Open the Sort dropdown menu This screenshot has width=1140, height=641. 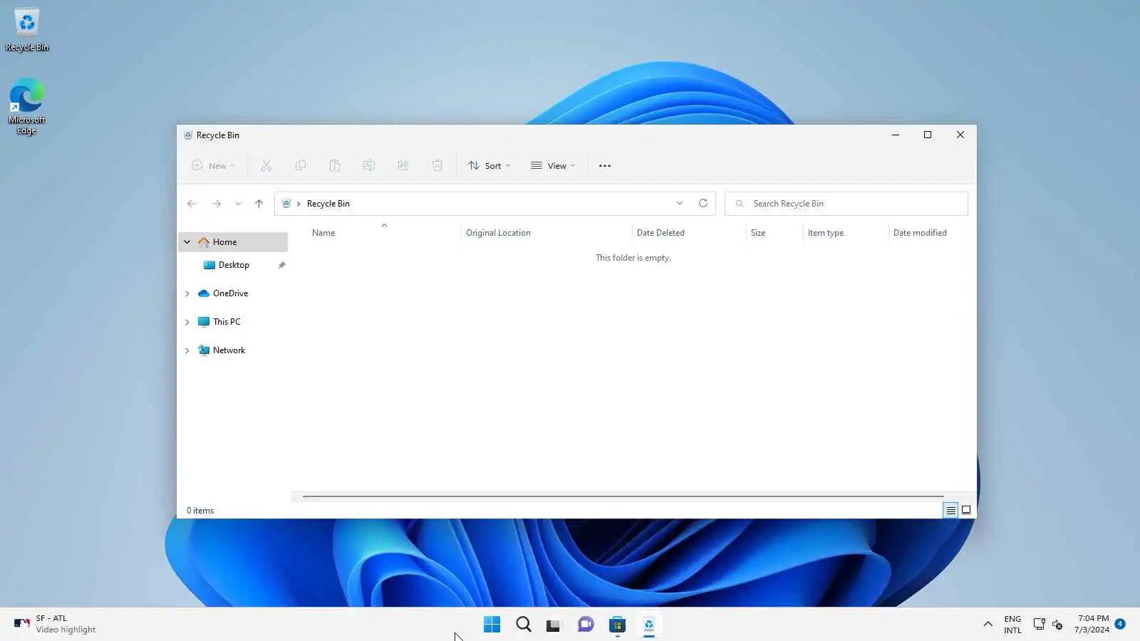pyautogui.click(x=489, y=166)
